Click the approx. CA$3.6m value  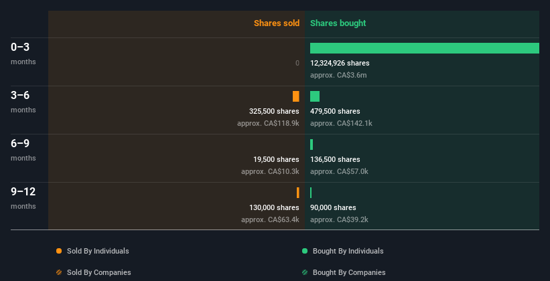338,76
